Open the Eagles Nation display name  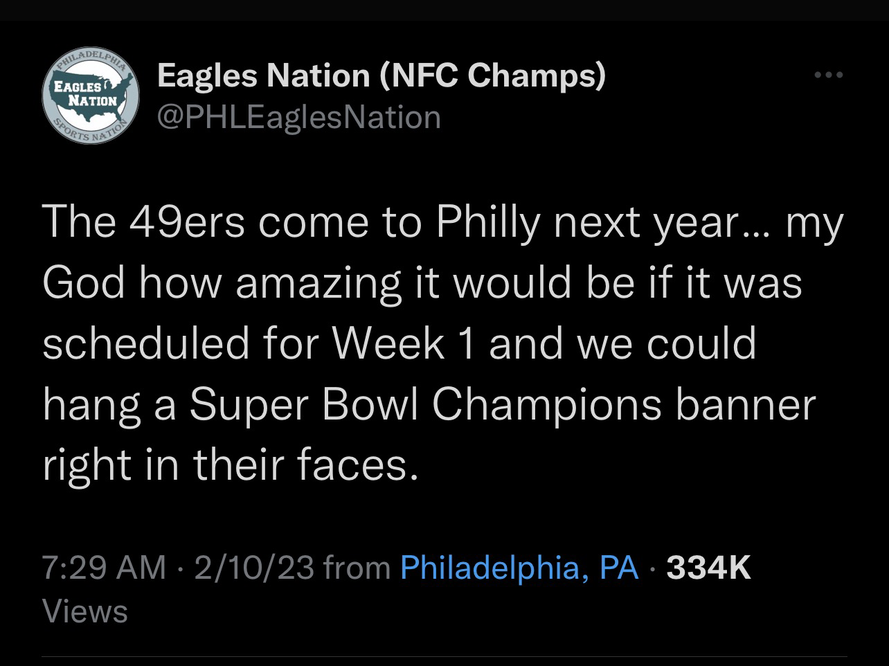(263, 75)
